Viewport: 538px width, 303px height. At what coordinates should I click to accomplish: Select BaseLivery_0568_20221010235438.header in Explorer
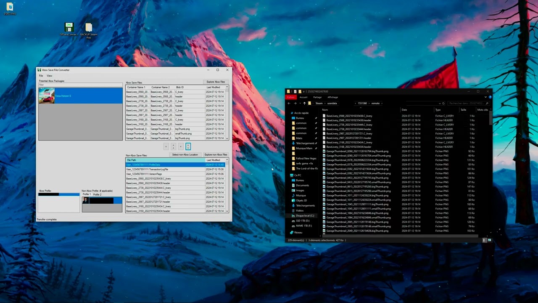[x=348, y=120]
